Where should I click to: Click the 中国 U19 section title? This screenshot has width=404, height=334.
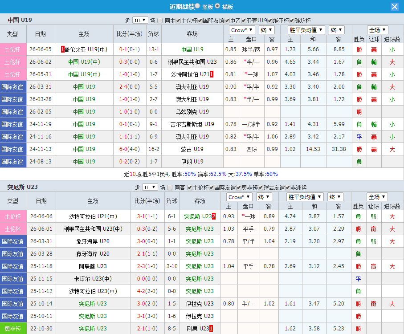click(x=20, y=20)
